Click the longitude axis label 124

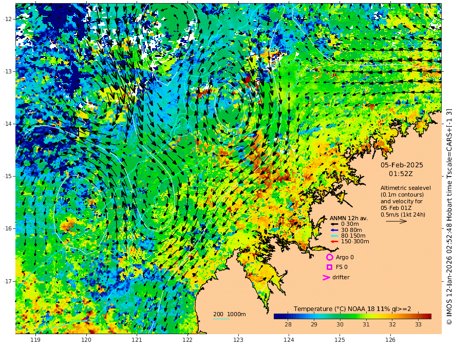pyautogui.click(x=289, y=340)
